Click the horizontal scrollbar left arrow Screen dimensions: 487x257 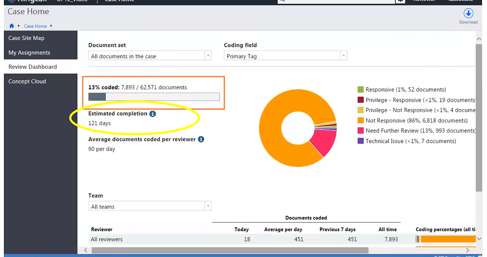click(x=85, y=250)
